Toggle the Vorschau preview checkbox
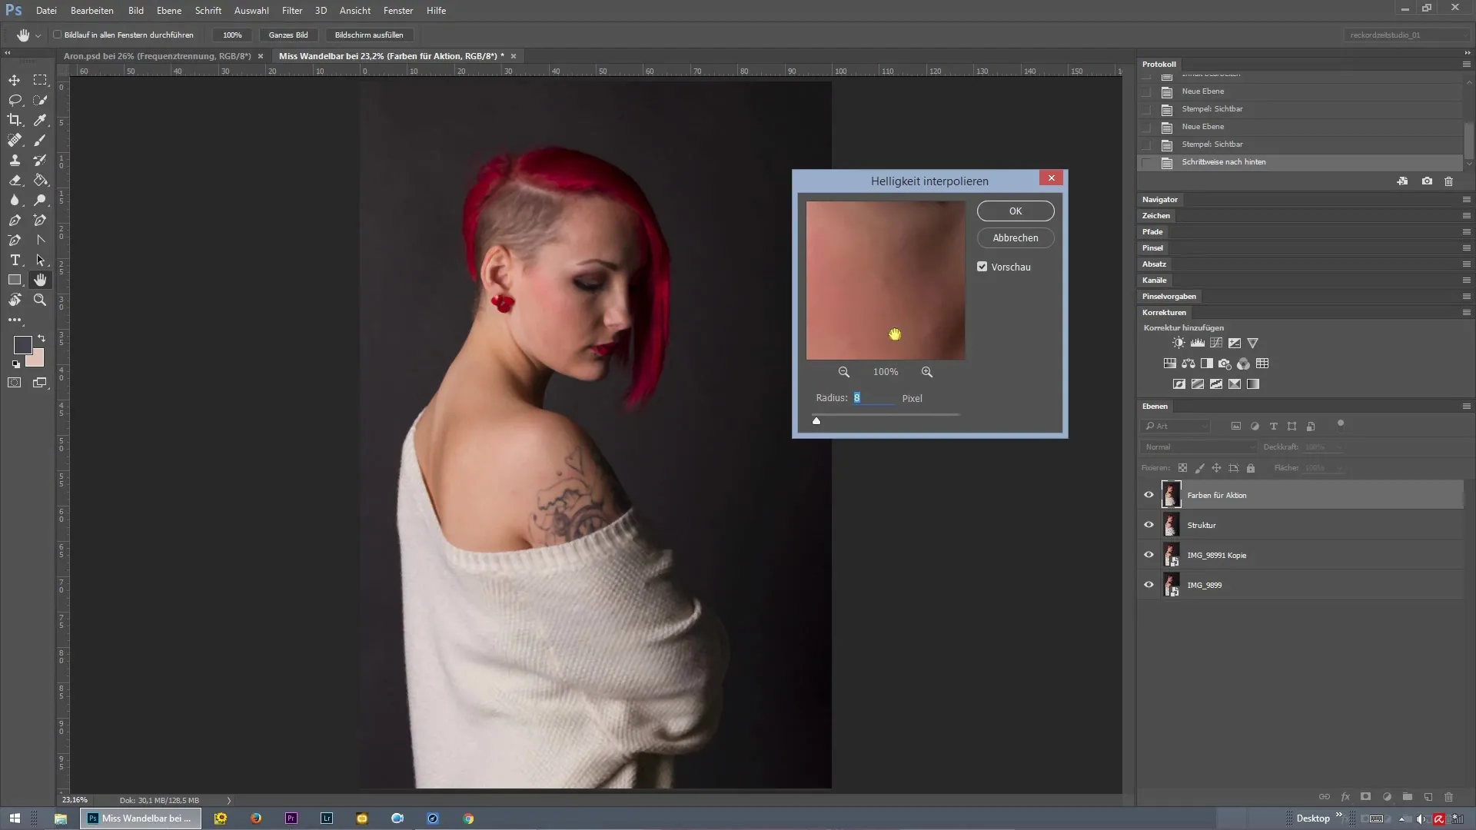1476x830 pixels. tap(982, 267)
